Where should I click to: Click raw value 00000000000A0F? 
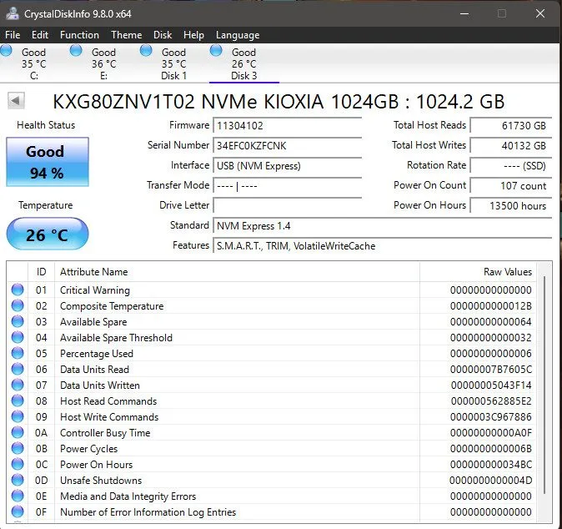point(491,432)
